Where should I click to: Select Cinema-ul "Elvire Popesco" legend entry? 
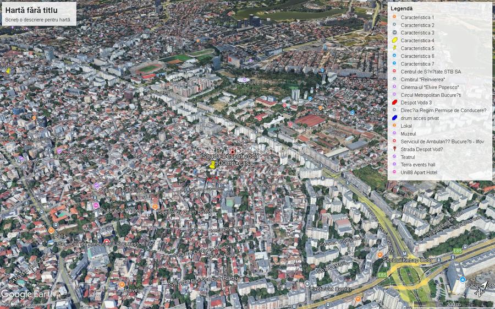[x=430, y=87]
